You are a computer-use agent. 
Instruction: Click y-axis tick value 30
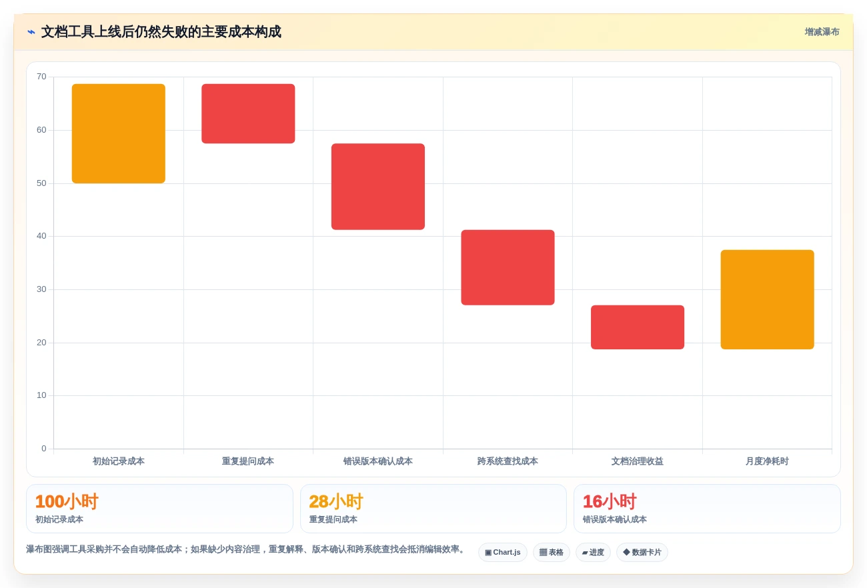[x=41, y=289]
